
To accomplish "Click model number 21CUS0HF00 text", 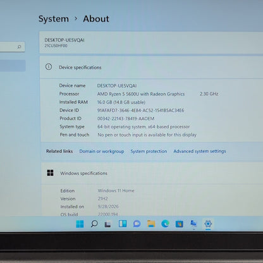I will tap(56, 46).
